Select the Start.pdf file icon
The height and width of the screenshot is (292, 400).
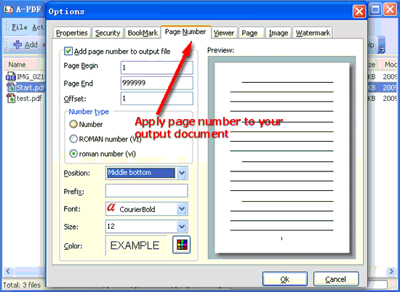tap(11, 87)
